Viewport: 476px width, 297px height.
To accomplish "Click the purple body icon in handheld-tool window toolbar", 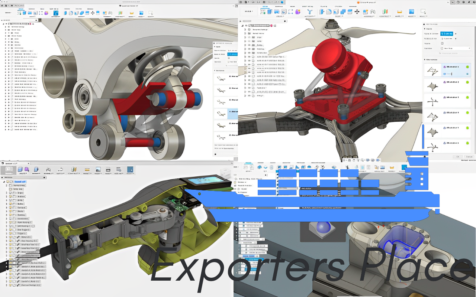I will (x=27, y=169).
